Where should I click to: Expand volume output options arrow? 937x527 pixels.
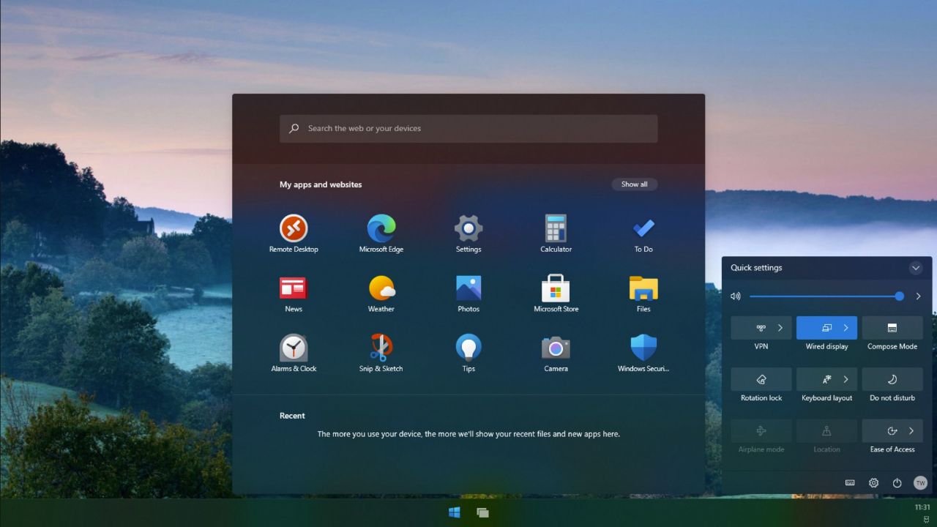pyautogui.click(x=918, y=296)
